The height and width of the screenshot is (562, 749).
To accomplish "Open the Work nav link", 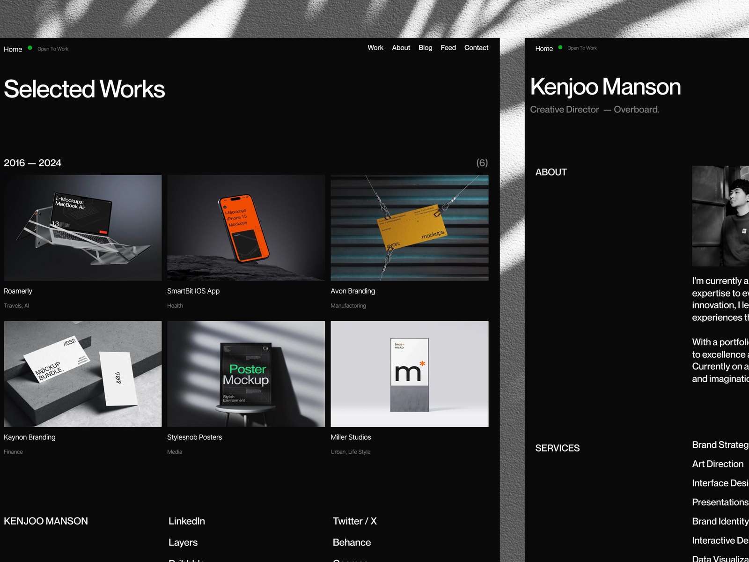I will [x=375, y=48].
